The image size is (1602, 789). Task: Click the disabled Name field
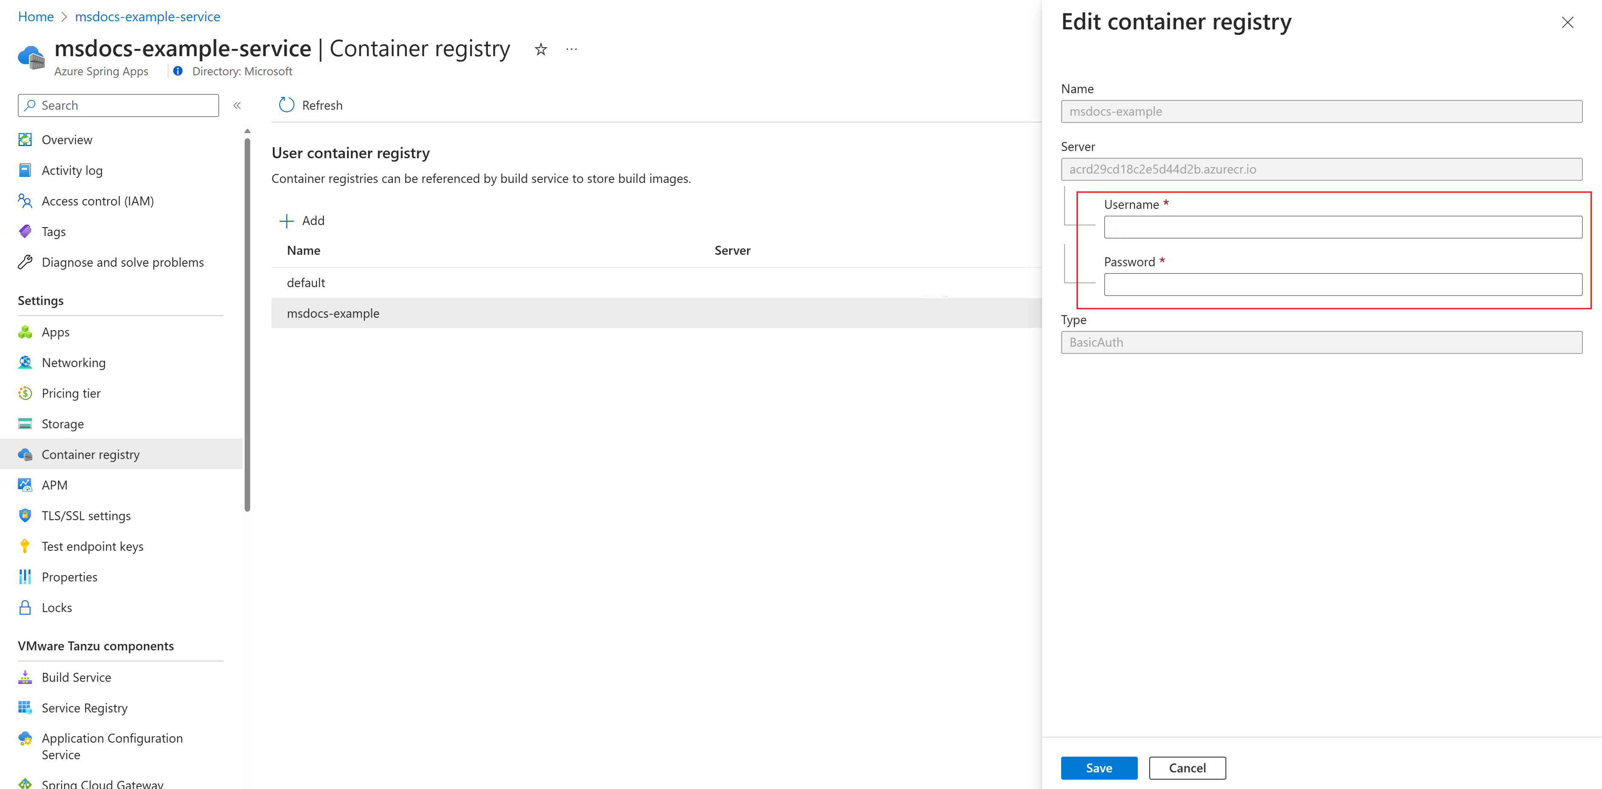tap(1322, 111)
